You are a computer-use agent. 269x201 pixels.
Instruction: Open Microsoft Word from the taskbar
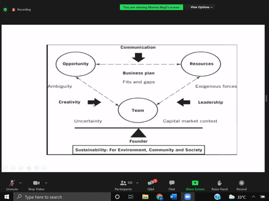click(x=173, y=197)
